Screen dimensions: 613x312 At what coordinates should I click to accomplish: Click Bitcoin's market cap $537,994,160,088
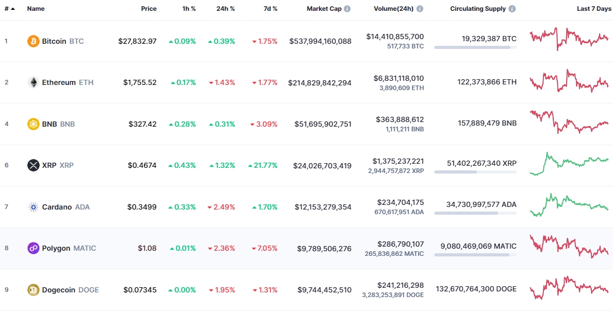point(320,41)
